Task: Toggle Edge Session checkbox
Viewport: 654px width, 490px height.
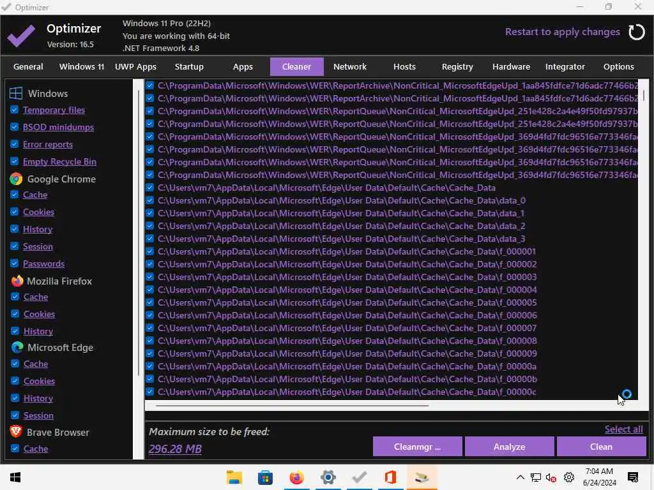Action: (x=15, y=415)
